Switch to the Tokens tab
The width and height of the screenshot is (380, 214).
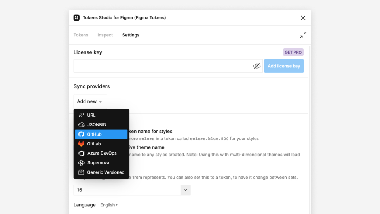tap(81, 35)
